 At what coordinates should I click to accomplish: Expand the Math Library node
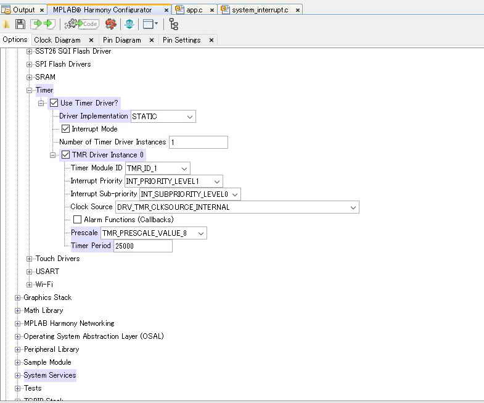(x=18, y=311)
